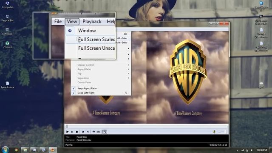Stop the video playback

click(x=77, y=132)
